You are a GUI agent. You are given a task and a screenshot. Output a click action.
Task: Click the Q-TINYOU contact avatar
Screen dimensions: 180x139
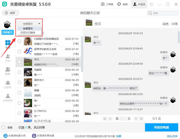pos(28,113)
